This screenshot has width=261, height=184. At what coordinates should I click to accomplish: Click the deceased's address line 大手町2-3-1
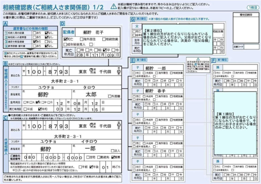[72, 81]
